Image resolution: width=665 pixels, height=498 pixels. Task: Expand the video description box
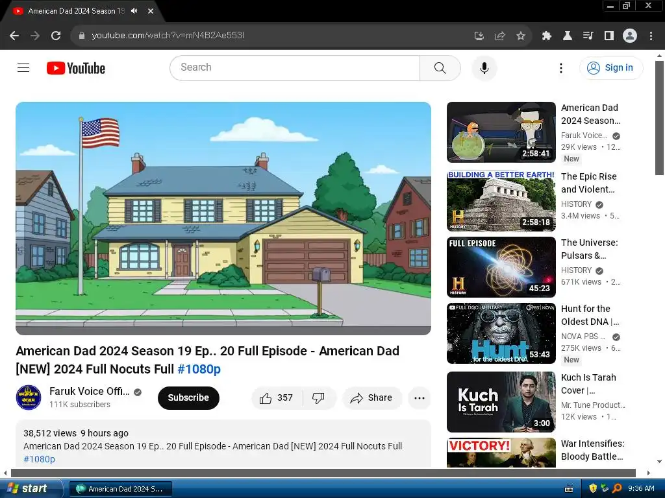click(x=223, y=444)
